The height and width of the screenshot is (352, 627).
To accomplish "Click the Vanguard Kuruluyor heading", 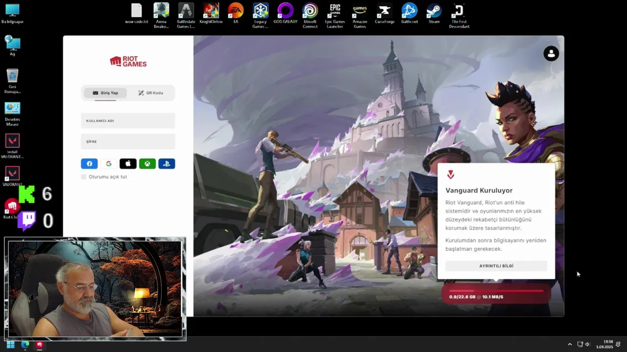I will [479, 191].
